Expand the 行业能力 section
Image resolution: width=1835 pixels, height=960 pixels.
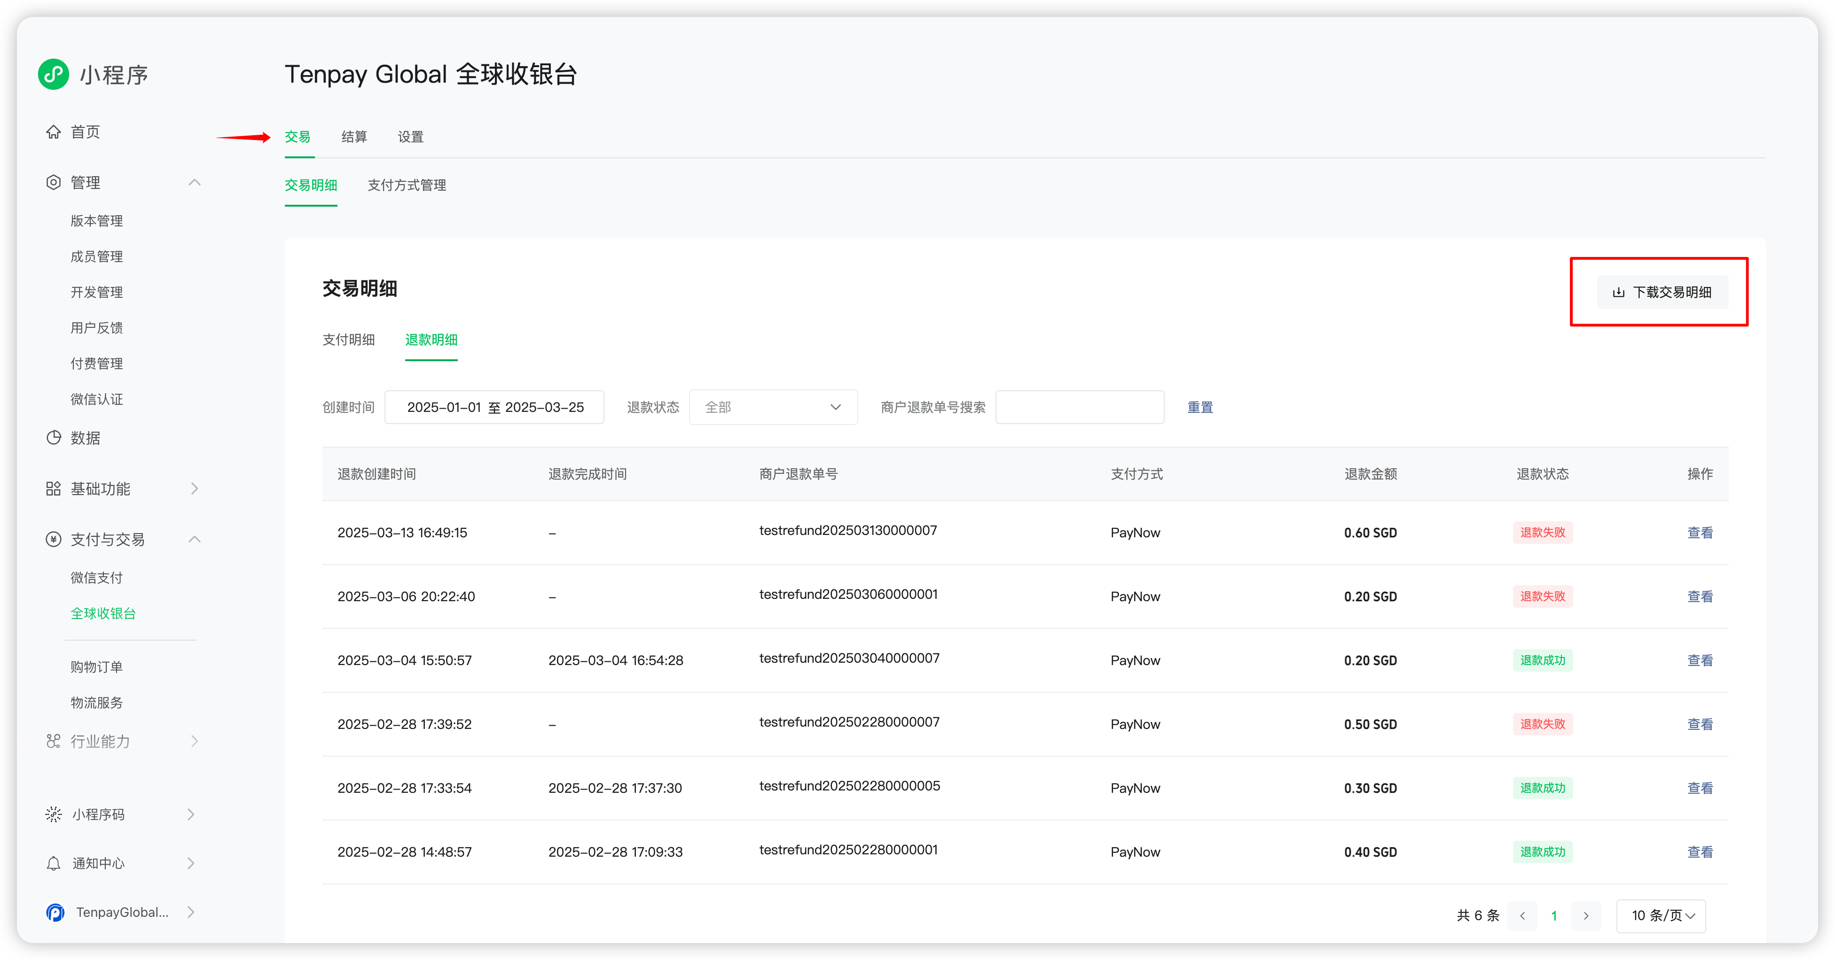pyautogui.click(x=194, y=741)
